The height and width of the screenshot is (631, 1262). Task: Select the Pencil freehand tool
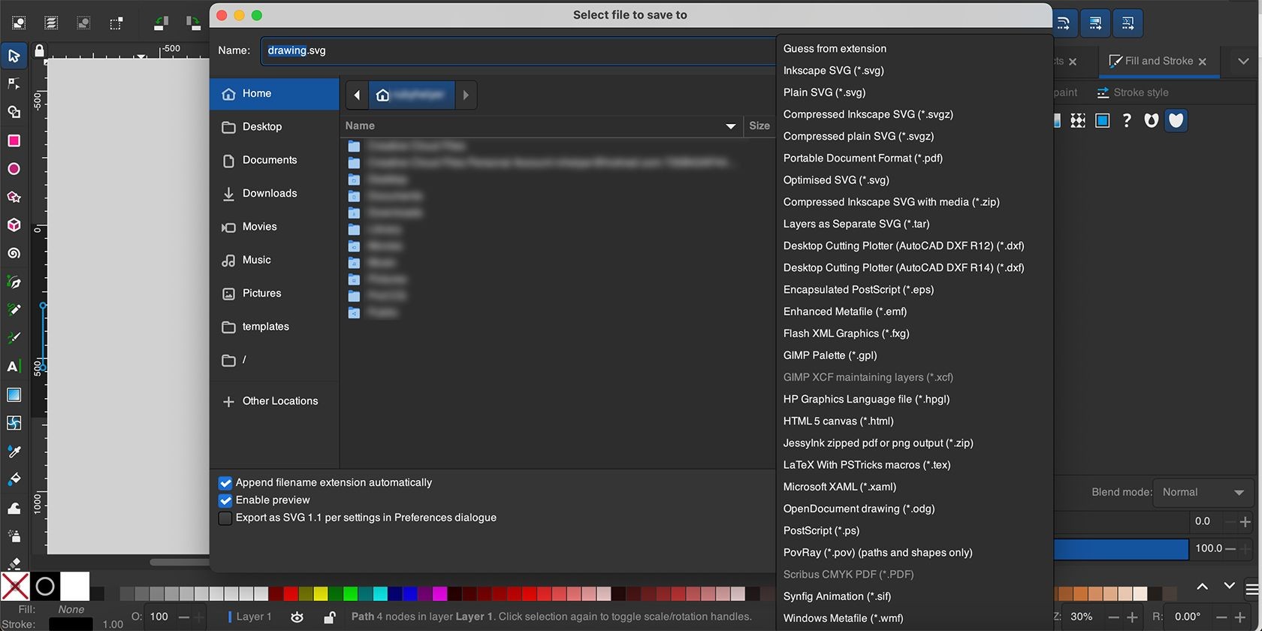click(14, 309)
